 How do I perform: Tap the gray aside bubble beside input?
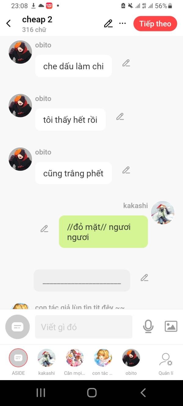click(18, 327)
